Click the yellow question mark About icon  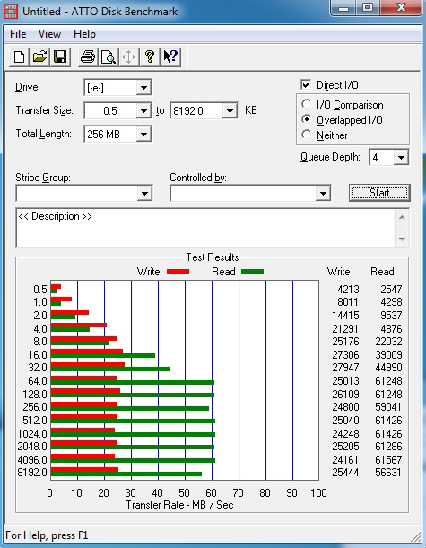tap(150, 57)
